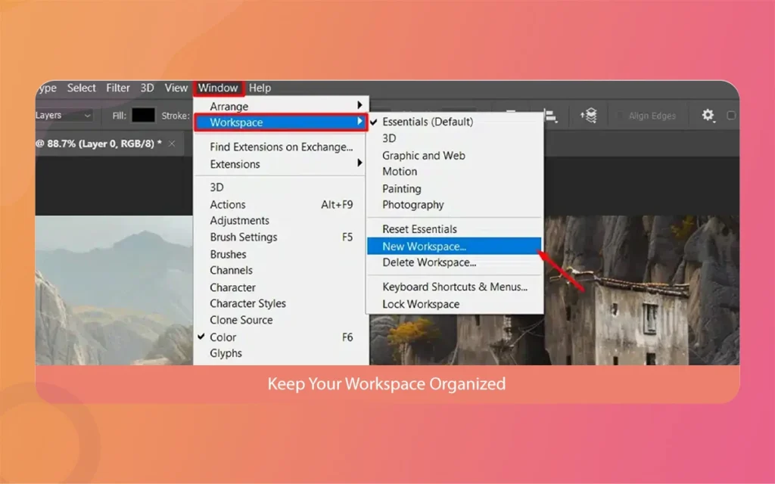775x484 pixels.
Task: Toggle the Align Edges checkbox
Action: (x=619, y=116)
